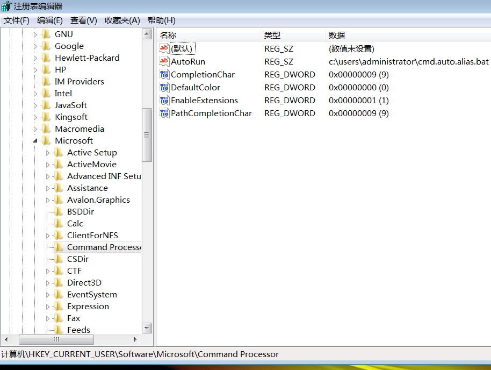Click the Kingsoft folder icon
This screenshot has width=491, height=370.
[x=46, y=117]
